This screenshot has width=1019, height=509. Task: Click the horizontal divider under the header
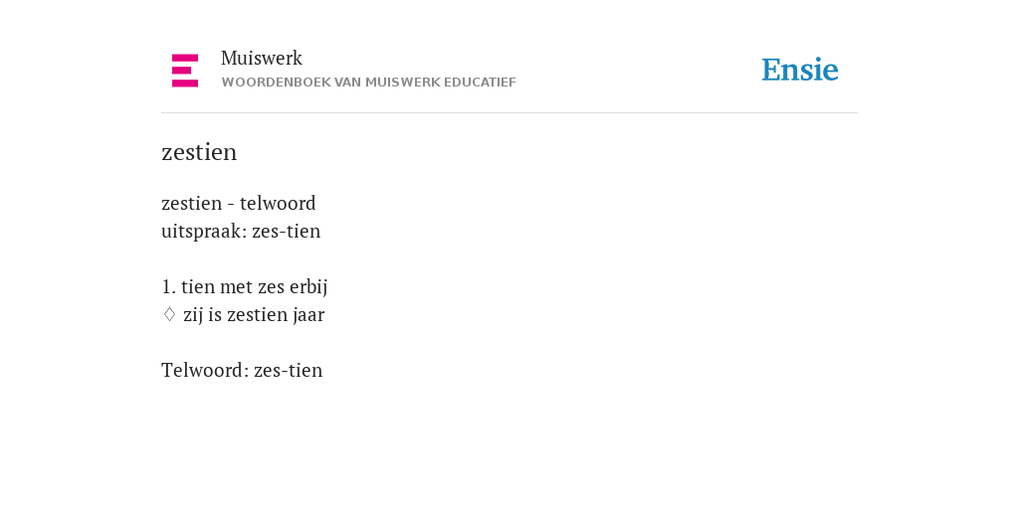click(509, 113)
